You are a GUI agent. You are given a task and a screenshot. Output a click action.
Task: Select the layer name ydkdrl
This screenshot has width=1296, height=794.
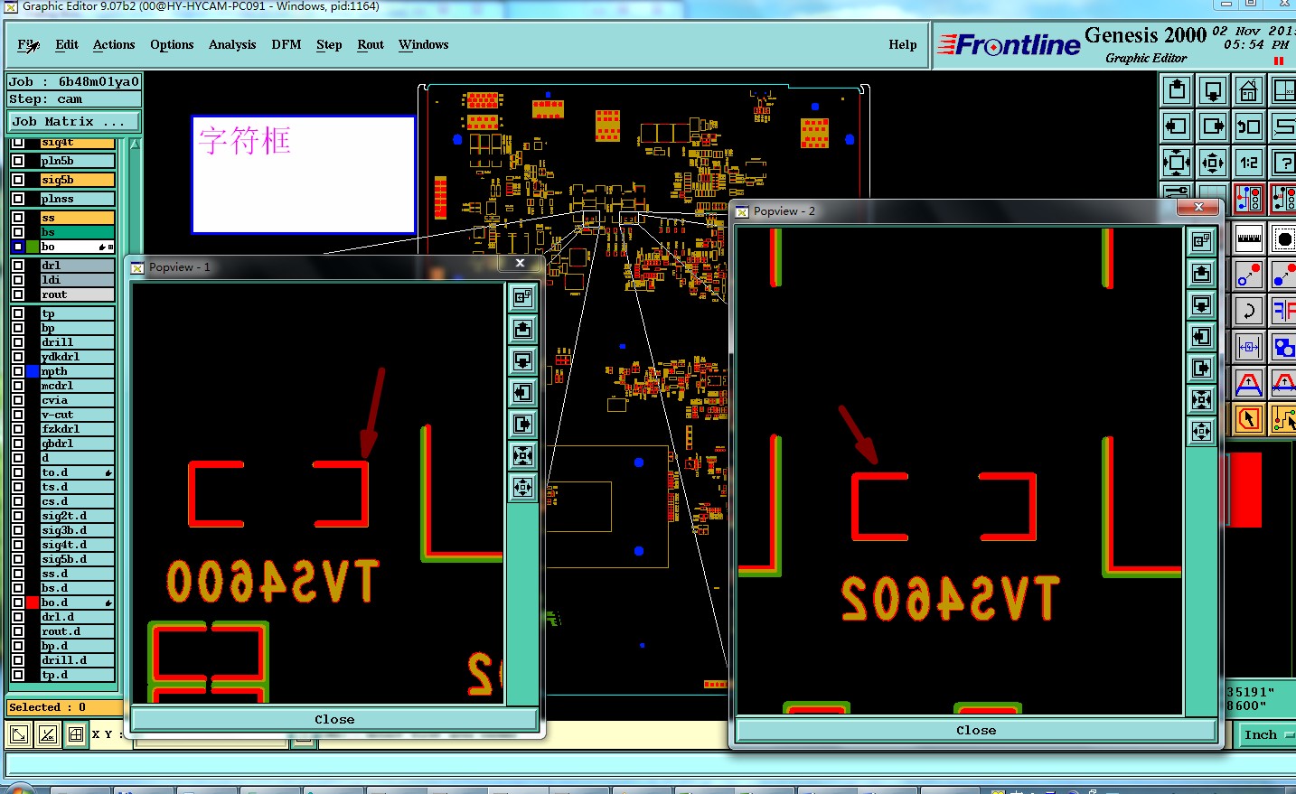coord(78,357)
